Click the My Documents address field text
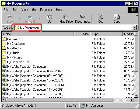The height and width of the screenshot is (109, 140). click(30, 28)
